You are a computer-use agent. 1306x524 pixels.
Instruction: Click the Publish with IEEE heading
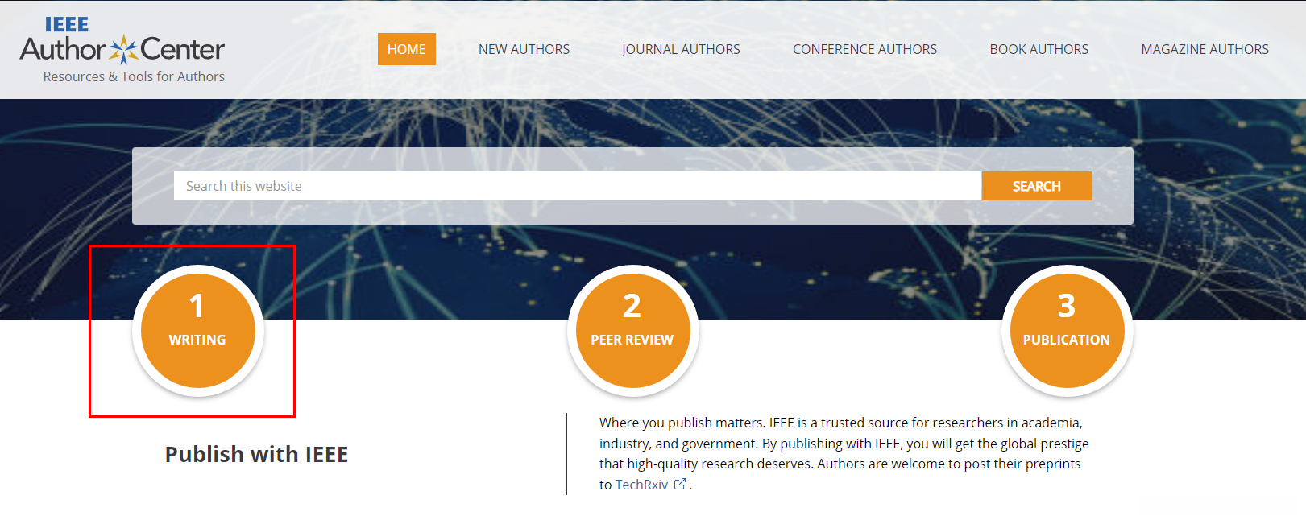point(257,454)
